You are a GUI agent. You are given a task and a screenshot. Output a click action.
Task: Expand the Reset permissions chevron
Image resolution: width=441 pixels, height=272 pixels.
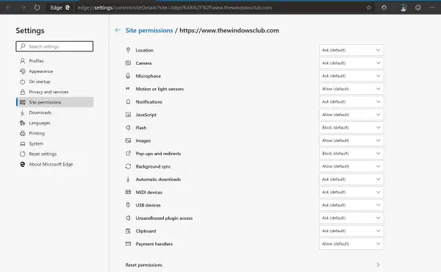click(378, 265)
